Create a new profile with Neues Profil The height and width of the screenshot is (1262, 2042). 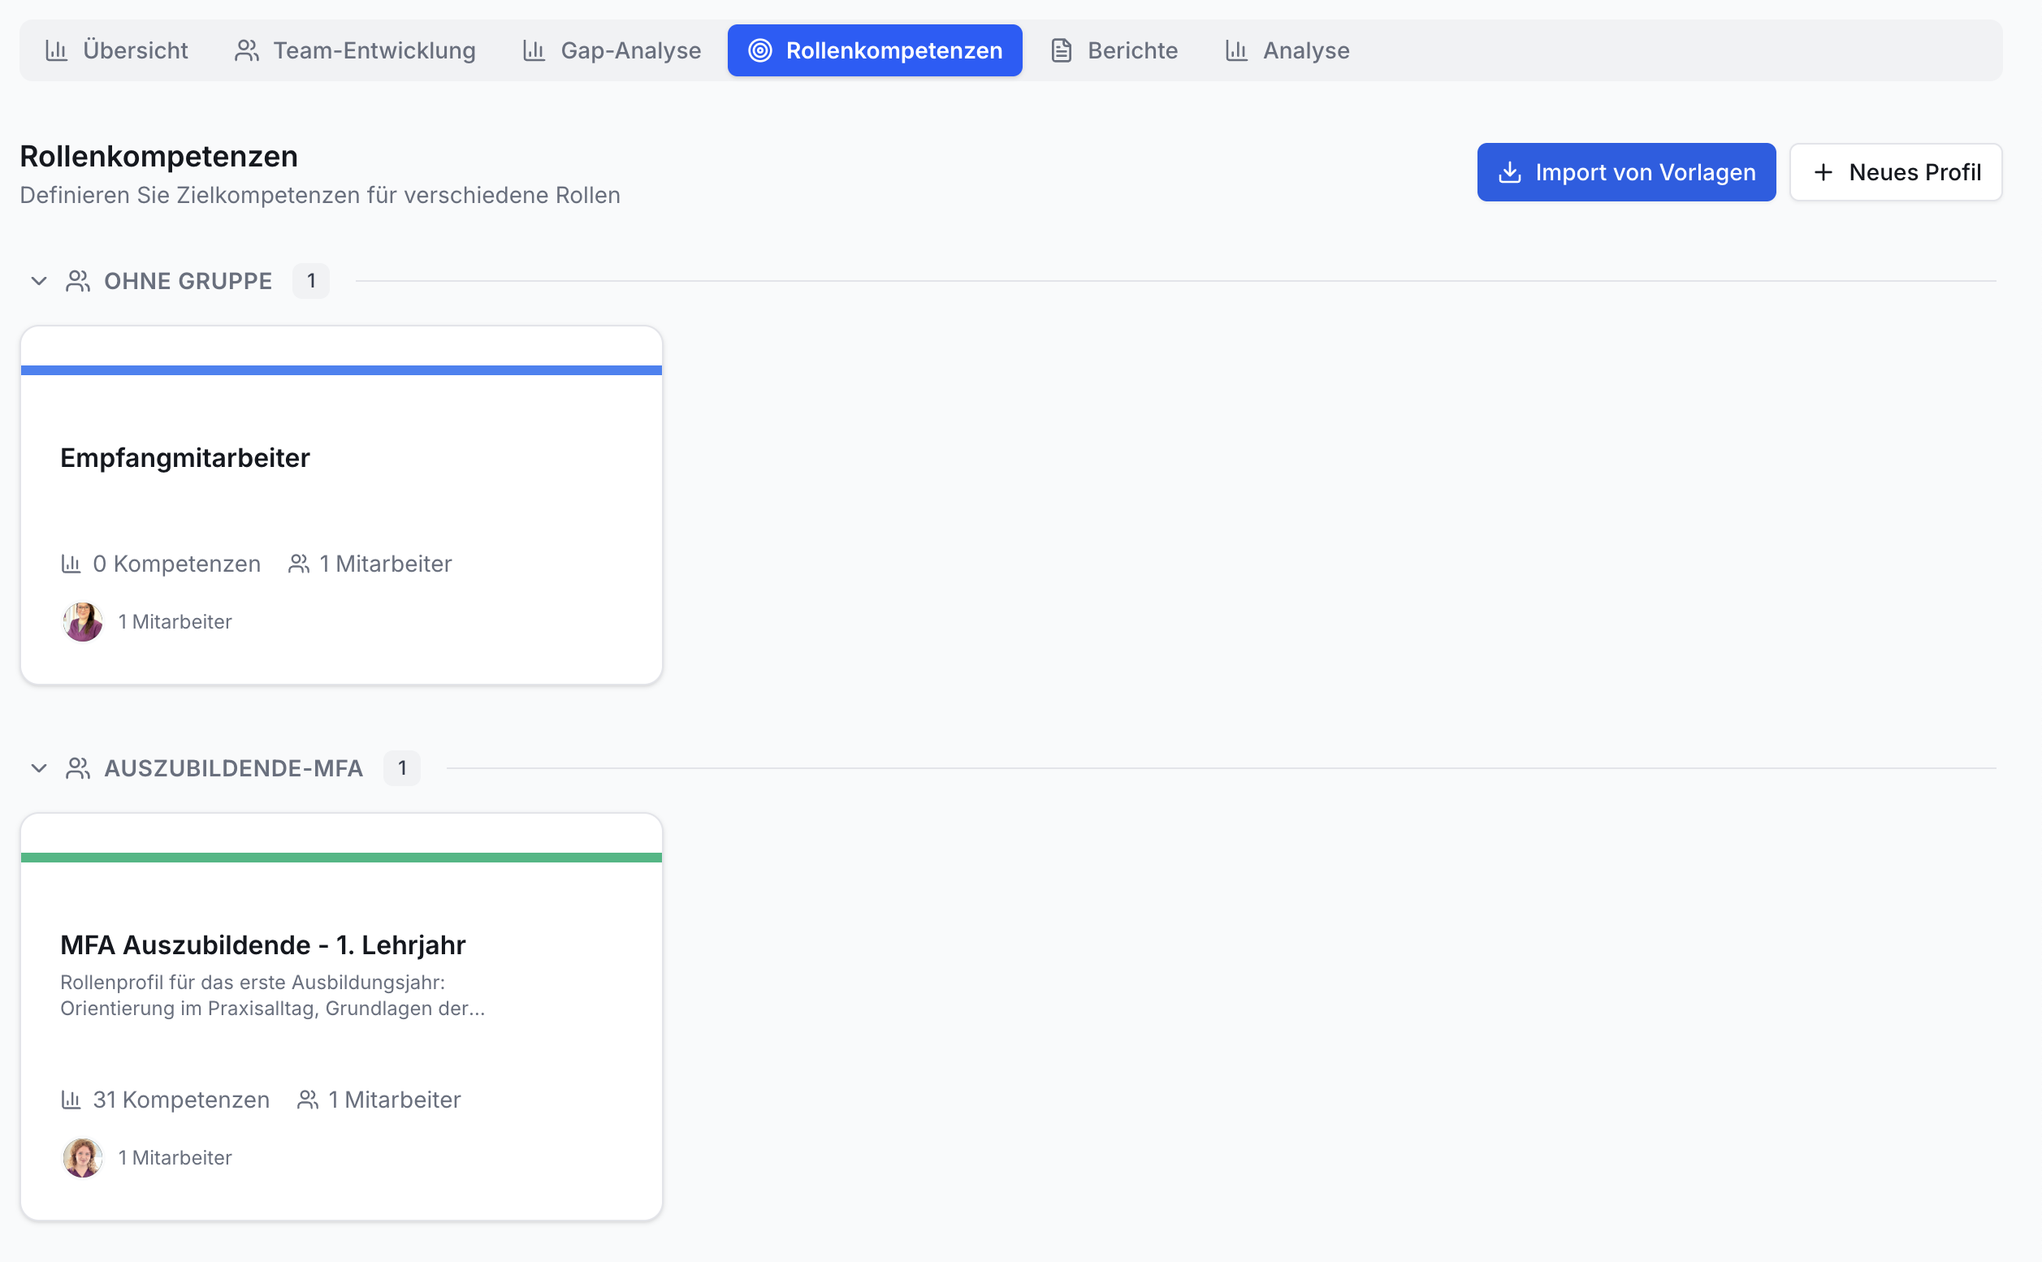pyautogui.click(x=1896, y=172)
